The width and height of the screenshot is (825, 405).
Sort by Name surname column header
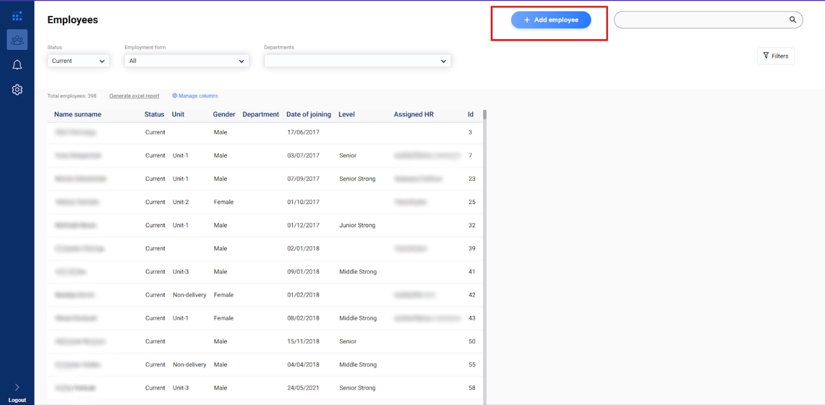coord(78,115)
